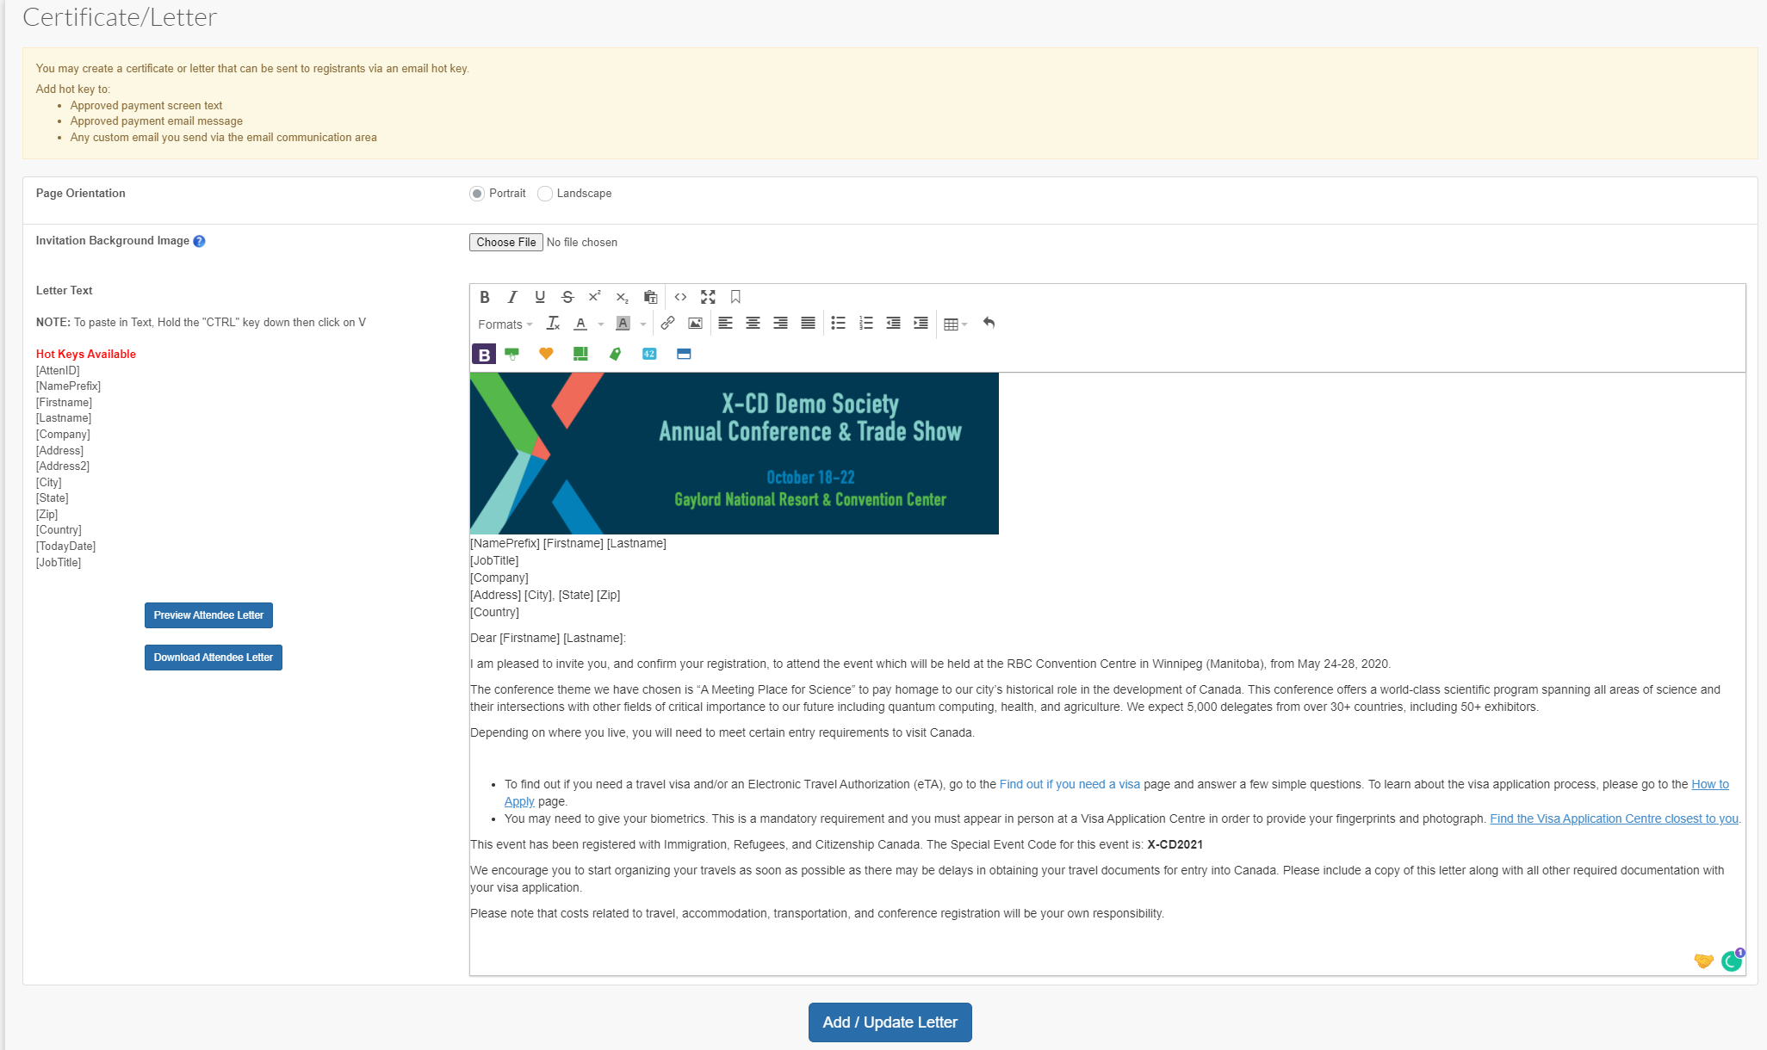The height and width of the screenshot is (1050, 1767).
Task: Click Download Attendee Letter button
Action: (x=214, y=658)
